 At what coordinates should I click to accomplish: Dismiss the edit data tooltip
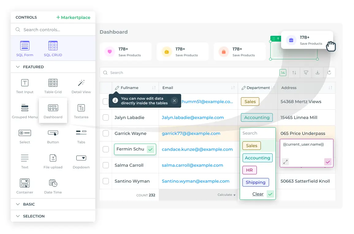(174, 101)
